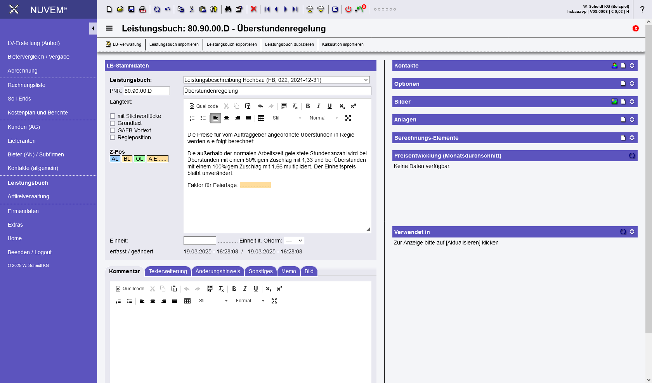The height and width of the screenshot is (383, 652).
Task: Click into the PNR input field
Action: (147, 91)
